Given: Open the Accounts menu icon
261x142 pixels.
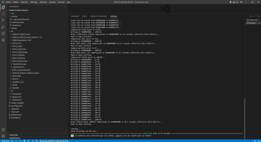Looking at the screenshot, I should pos(3,130).
